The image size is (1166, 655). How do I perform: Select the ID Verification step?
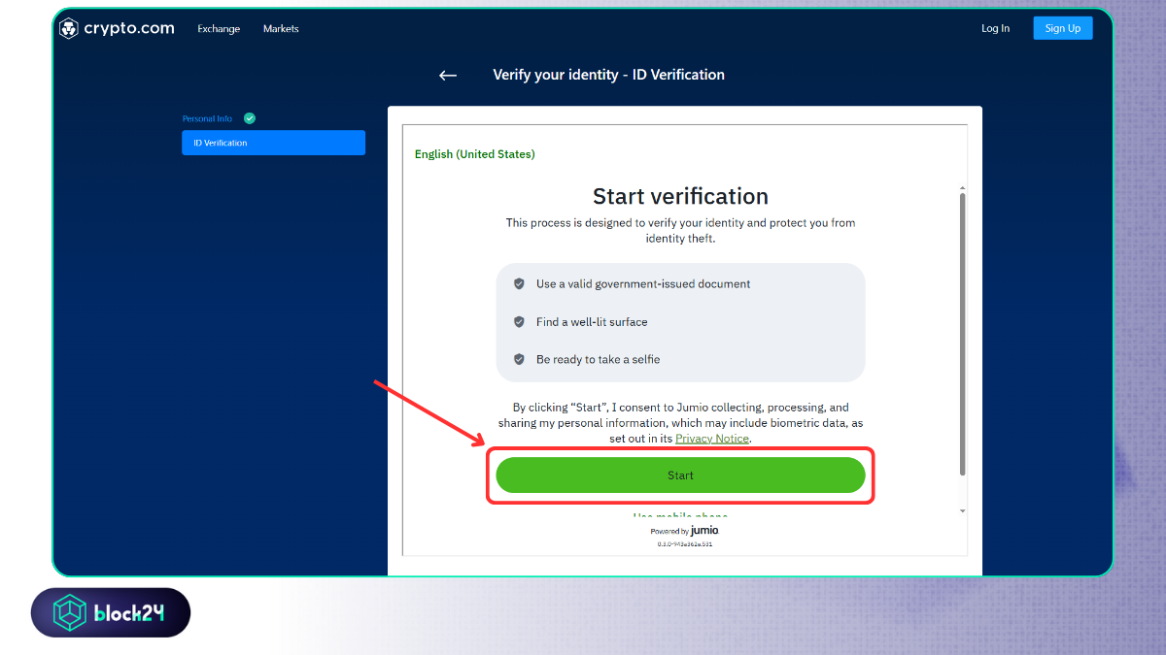pos(273,143)
